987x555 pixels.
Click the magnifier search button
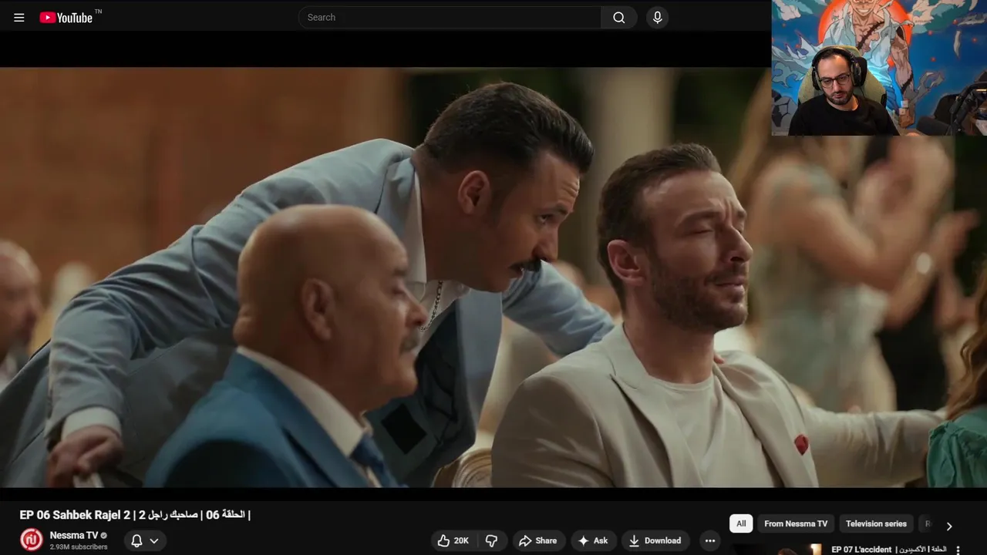(619, 18)
